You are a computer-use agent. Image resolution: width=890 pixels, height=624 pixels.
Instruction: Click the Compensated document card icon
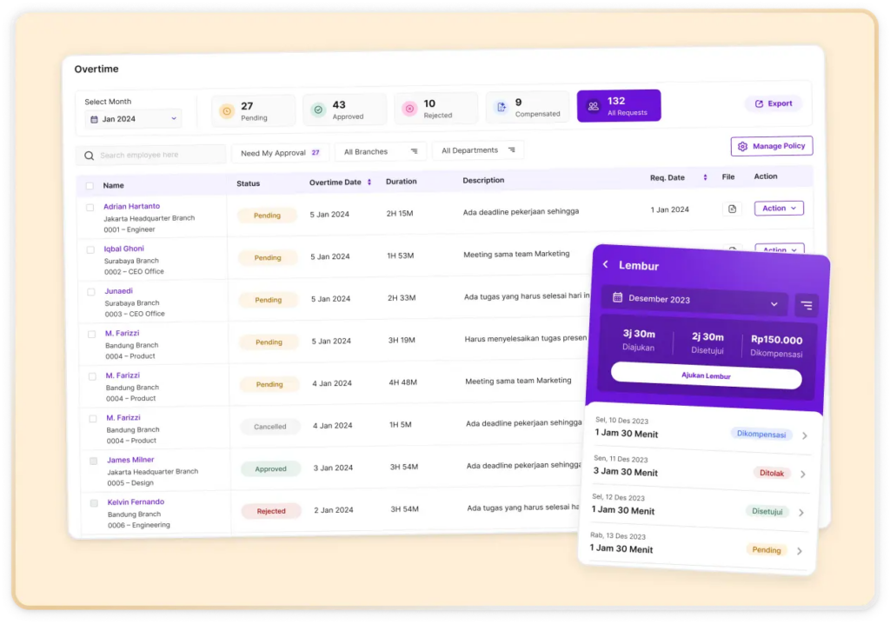[x=501, y=107]
